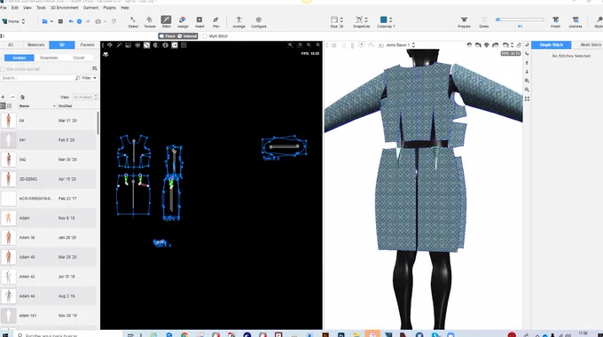Image resolution: width=603 pixels, height=337 pixels.
Task: Click the redo arrow in the toolbar
Action: coord(88,21)
